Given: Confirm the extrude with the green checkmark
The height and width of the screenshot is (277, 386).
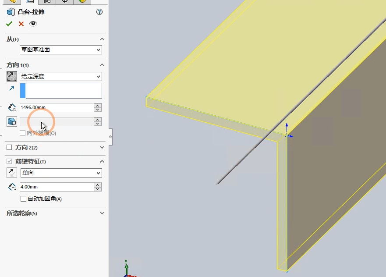Looking at the screenshot, I should tap(9, 24).
